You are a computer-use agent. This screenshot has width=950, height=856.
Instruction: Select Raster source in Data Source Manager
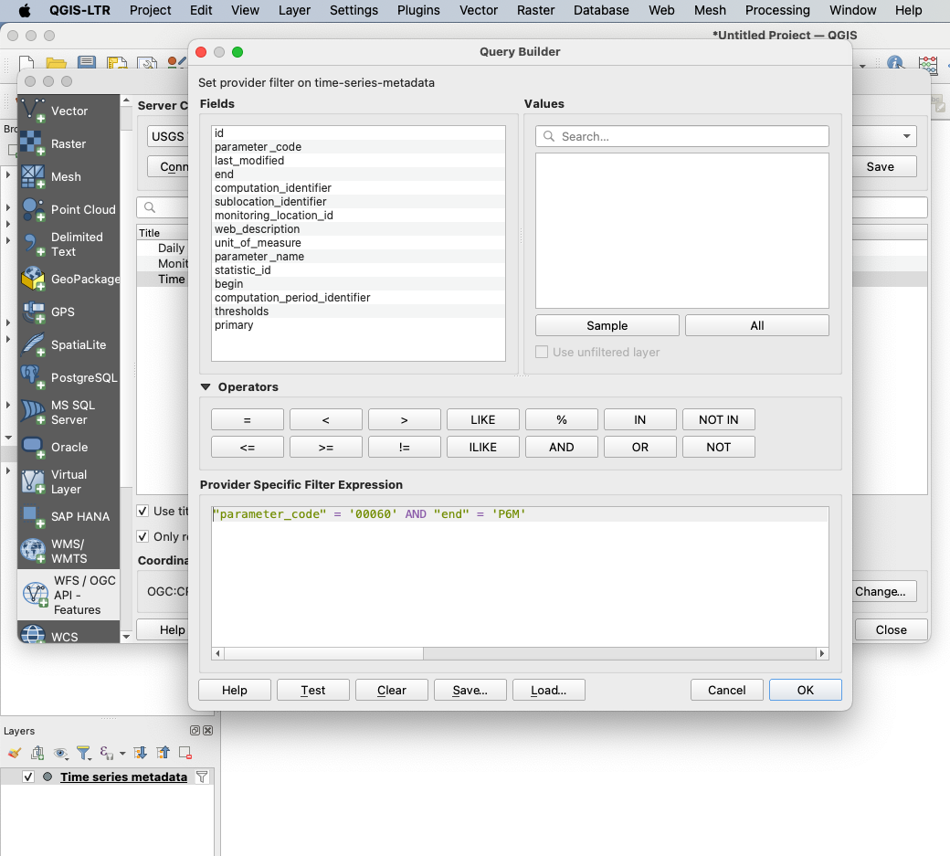(69, 143)
